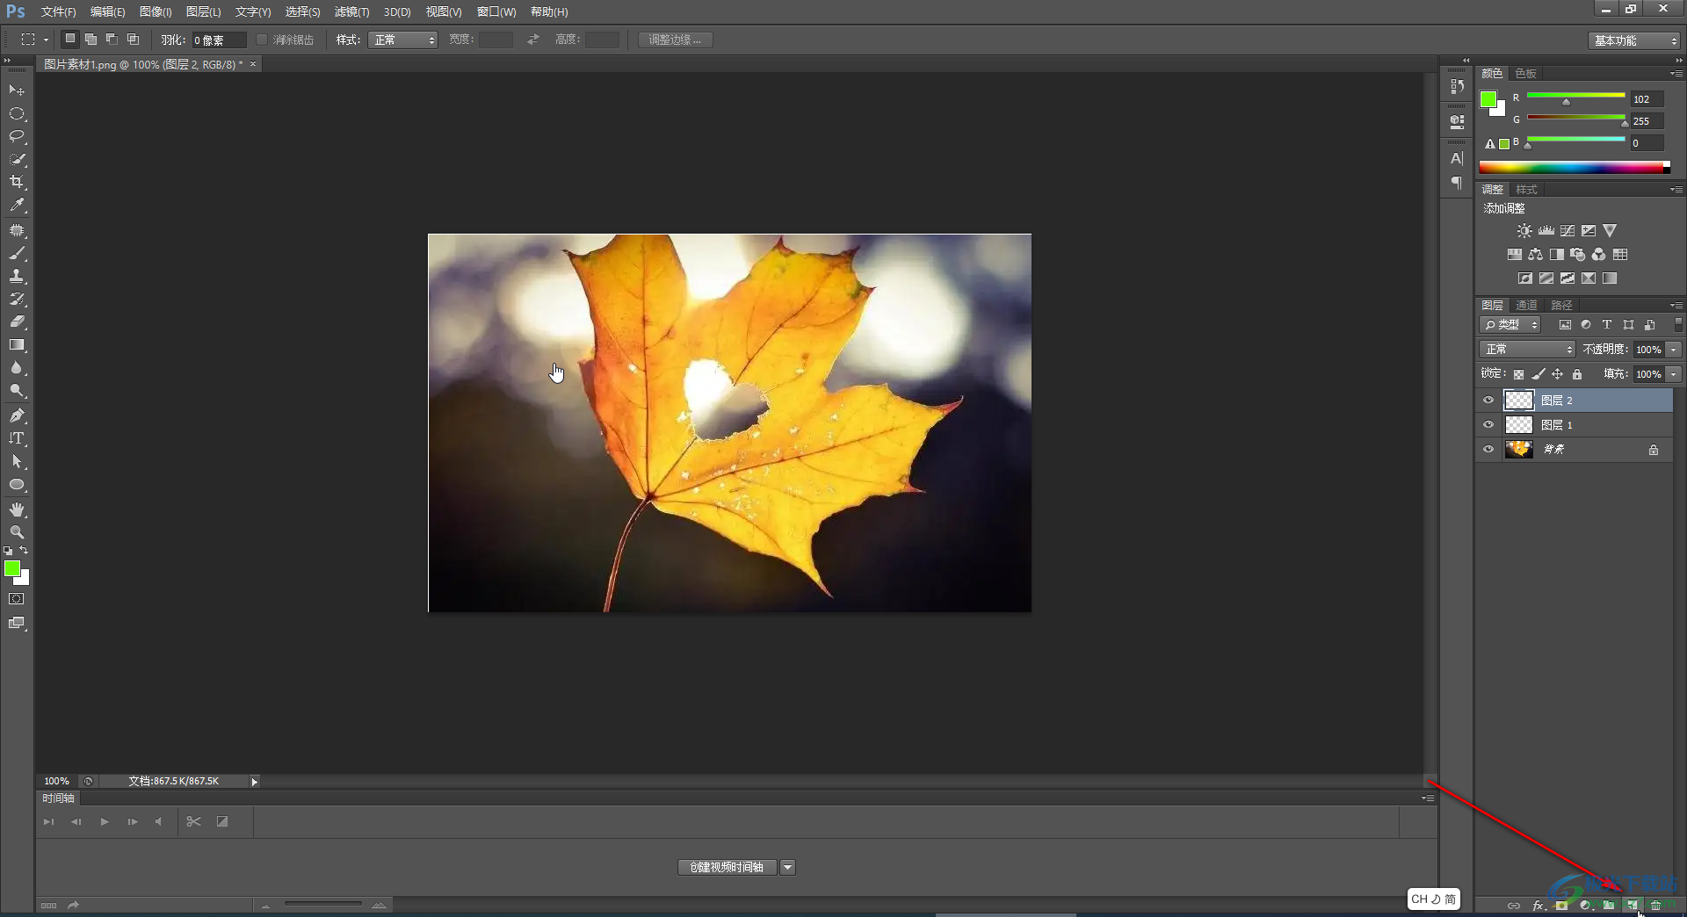Click the delete layer trash icon
Image resolution: width=1687 pixels, height=917 pixels.
click(1655, 905)
